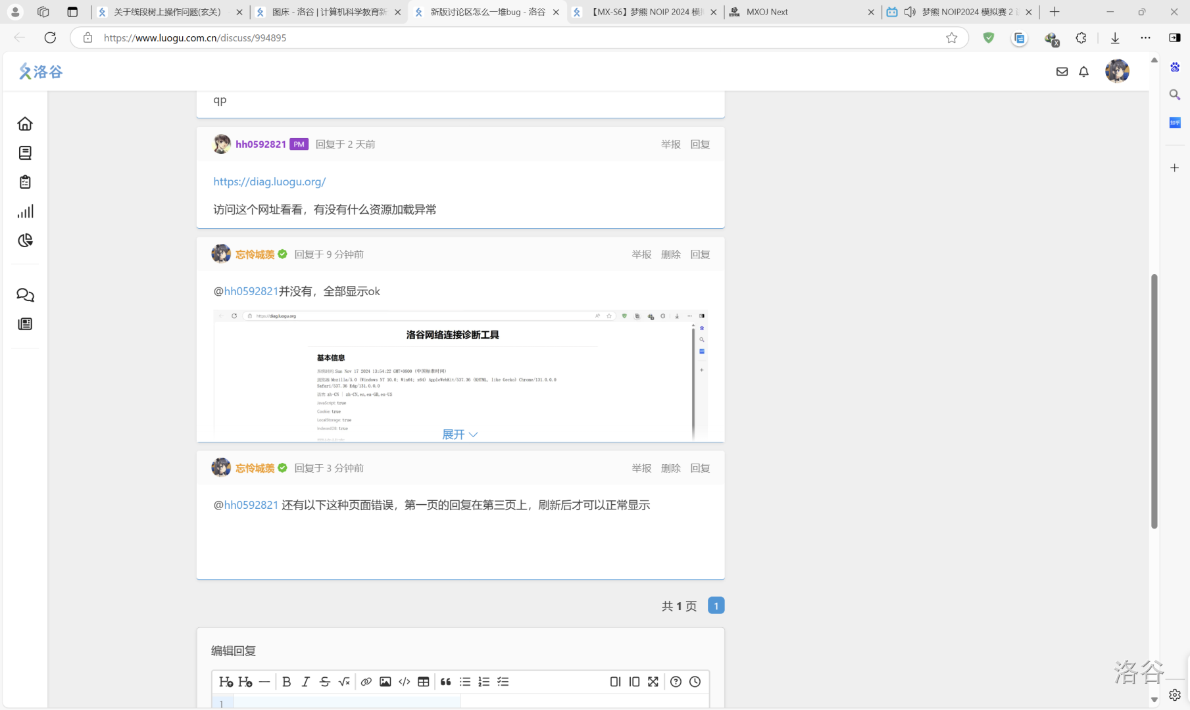Click 删除 on the 9-minutes-ago reply
Screen dimensions: 1190x710
(x=670, y=254)
